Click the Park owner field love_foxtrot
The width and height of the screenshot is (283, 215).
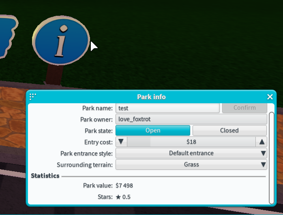[x=191, y=119]
